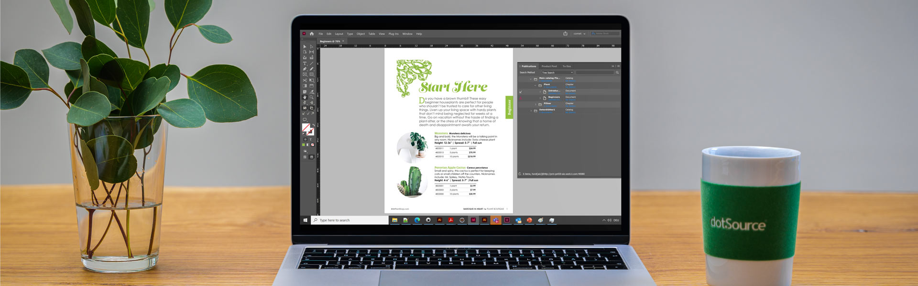Click the Fill color swatch in toolbox

[x=306, y=127]
